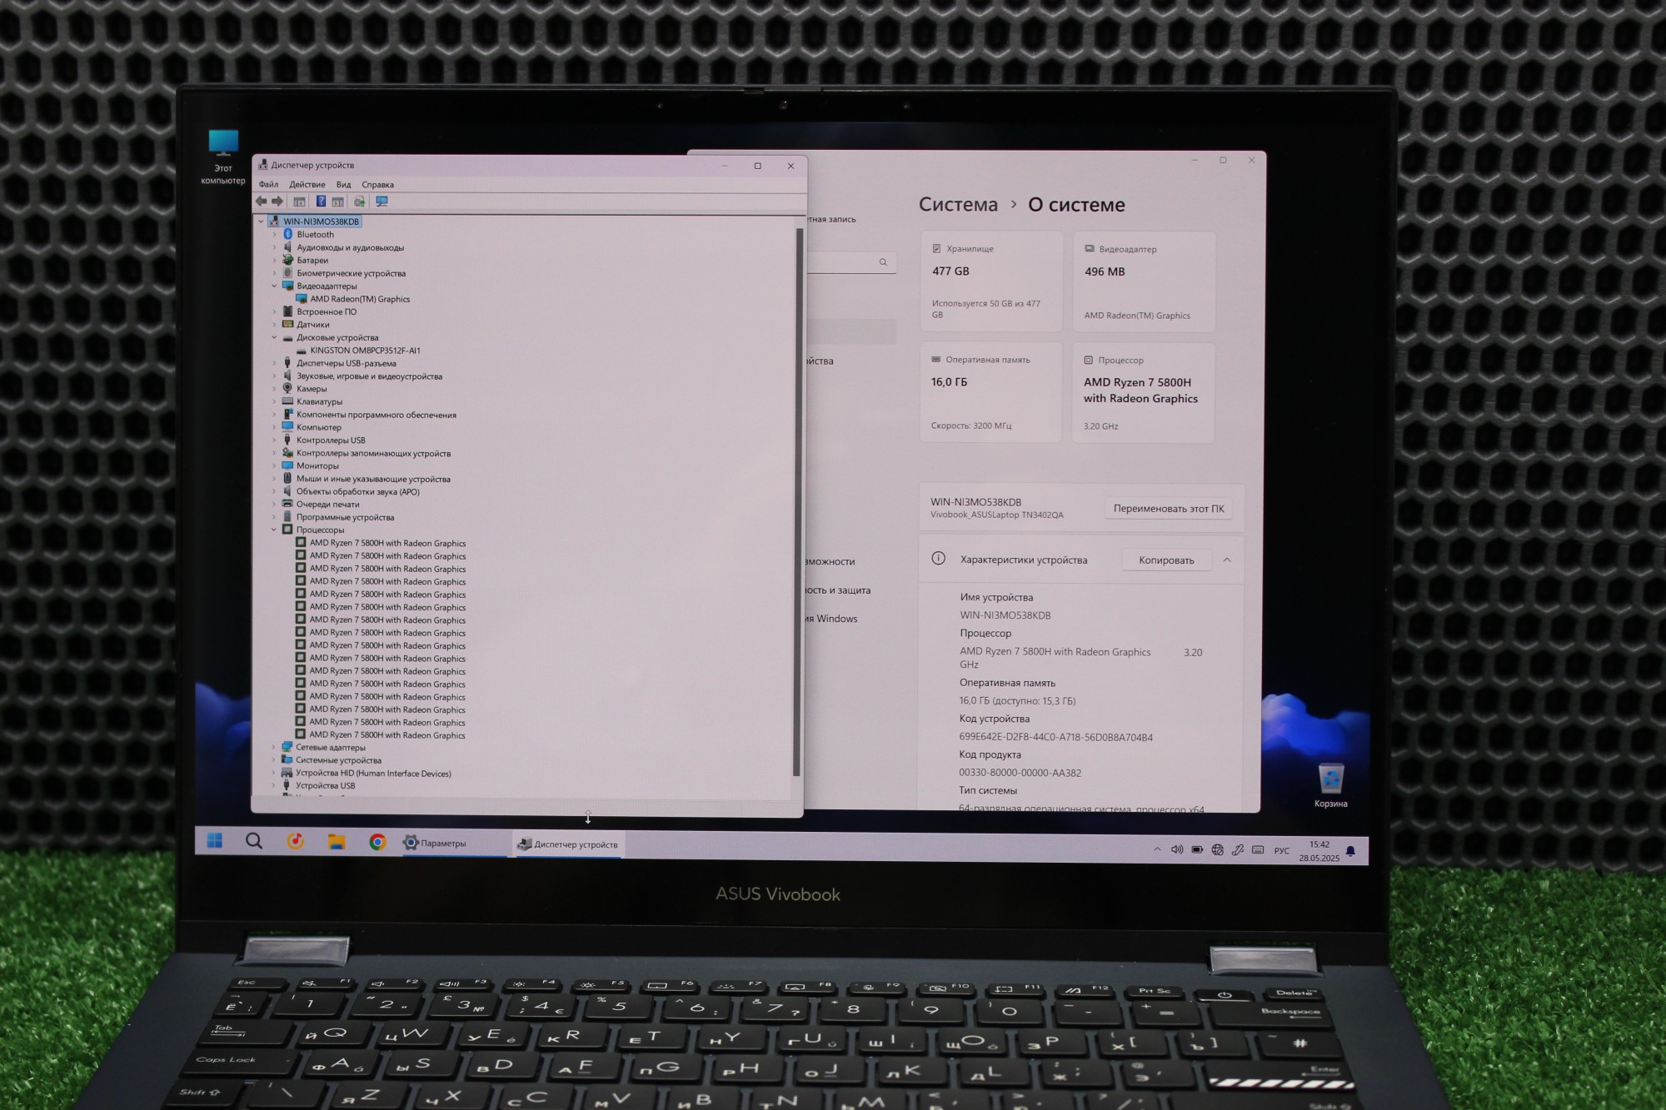
Task: Open the Вид menu
Action: tap(343, 185)
